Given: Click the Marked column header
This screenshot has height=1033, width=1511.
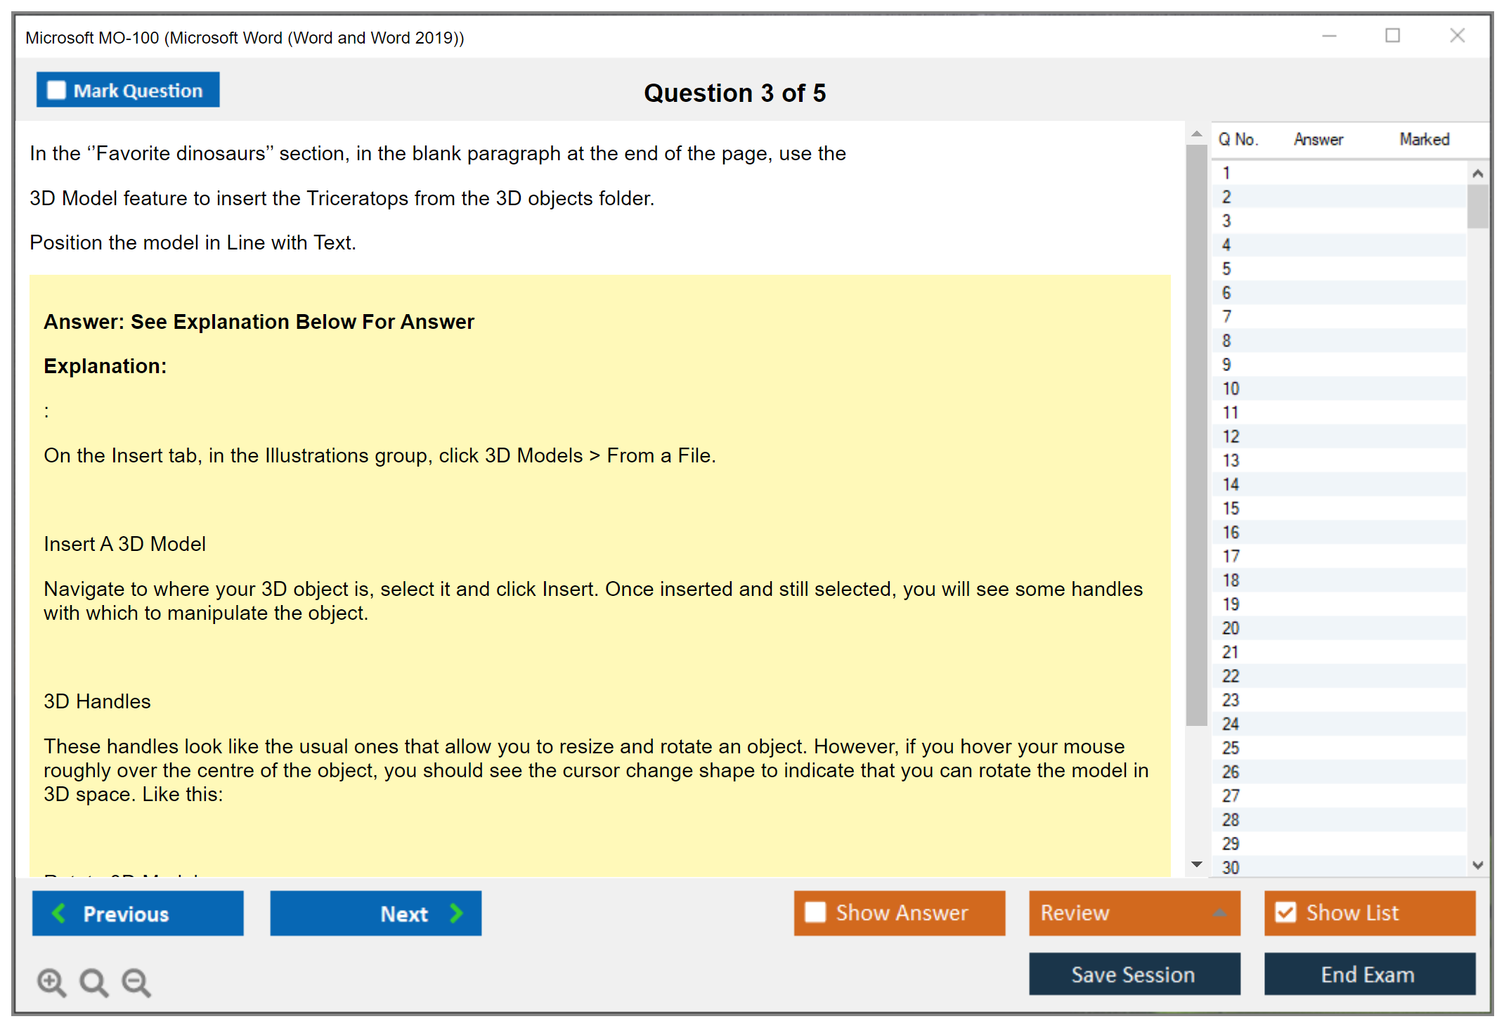Looking at the screenshot, I should coord(1424,139).
